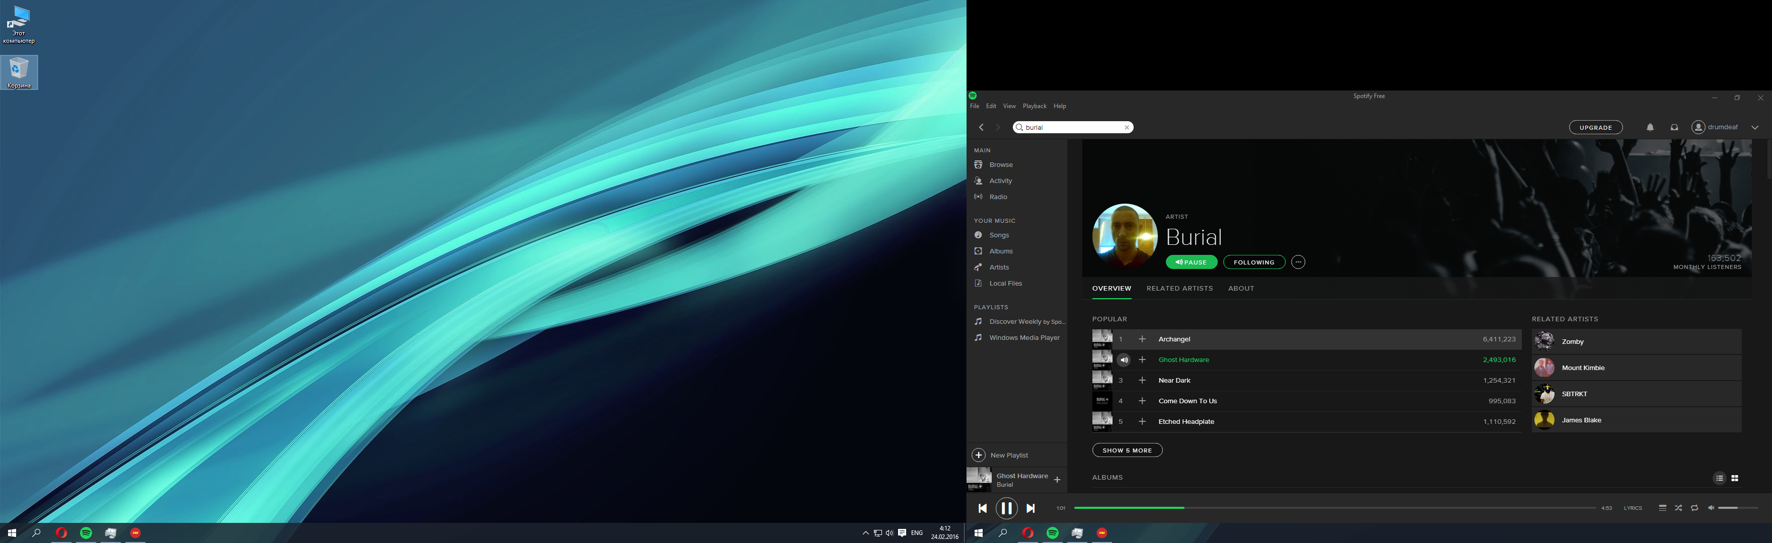Click the SHOW 5 MORE button

point(1128,450)
